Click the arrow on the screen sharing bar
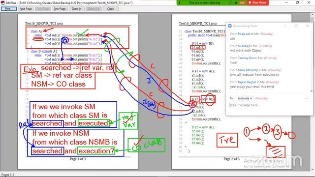315x177 pixels. [180, 3]
